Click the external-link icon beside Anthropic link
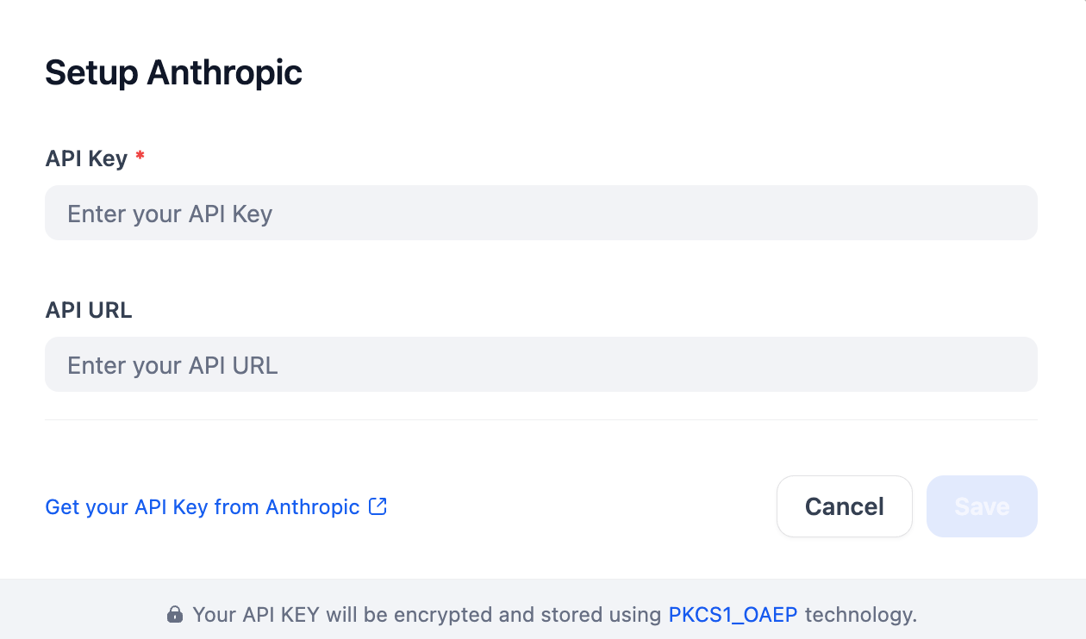 pos(378,506)
